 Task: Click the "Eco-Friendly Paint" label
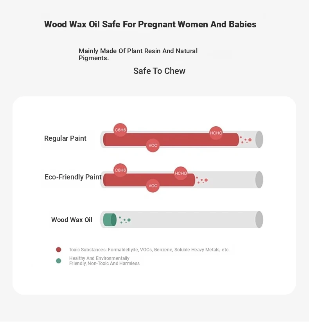pyautogui.click(x=73, y=177)
